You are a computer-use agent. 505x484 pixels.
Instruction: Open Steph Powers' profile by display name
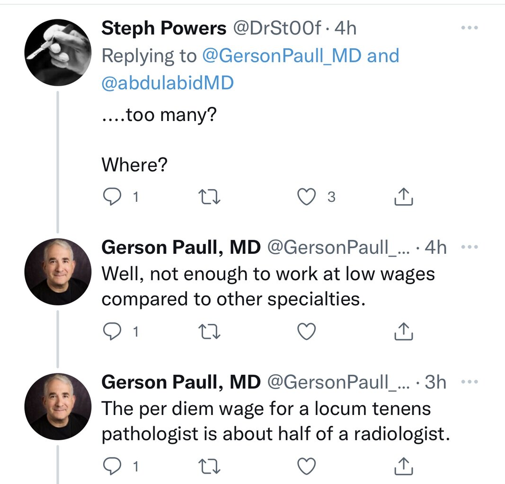tap(164, 29)
